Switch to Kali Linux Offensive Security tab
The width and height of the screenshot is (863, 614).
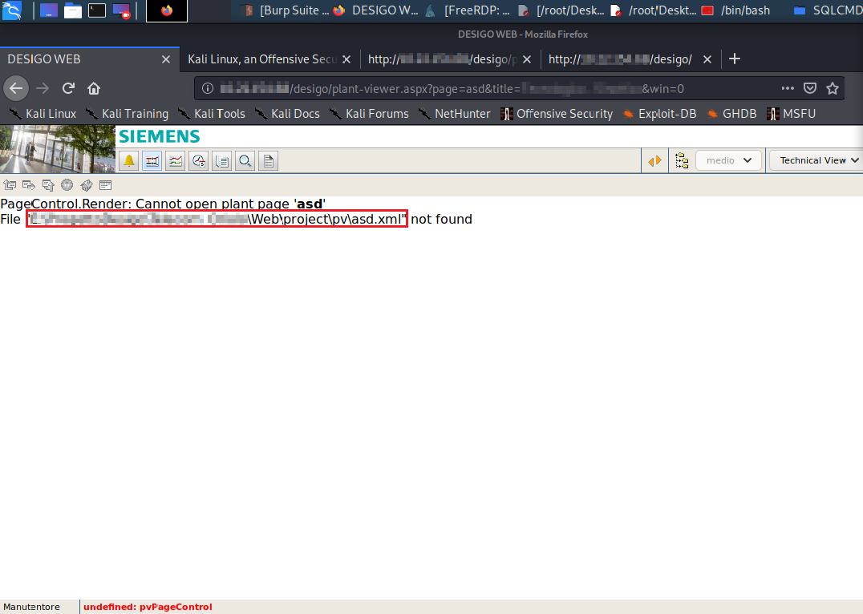[x=262, y=59]
